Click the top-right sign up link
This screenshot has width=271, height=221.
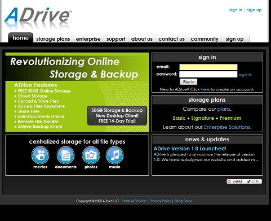click(254, 10)
